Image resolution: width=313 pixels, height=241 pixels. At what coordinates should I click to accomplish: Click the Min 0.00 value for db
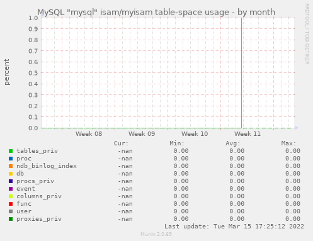coord(181,174)
